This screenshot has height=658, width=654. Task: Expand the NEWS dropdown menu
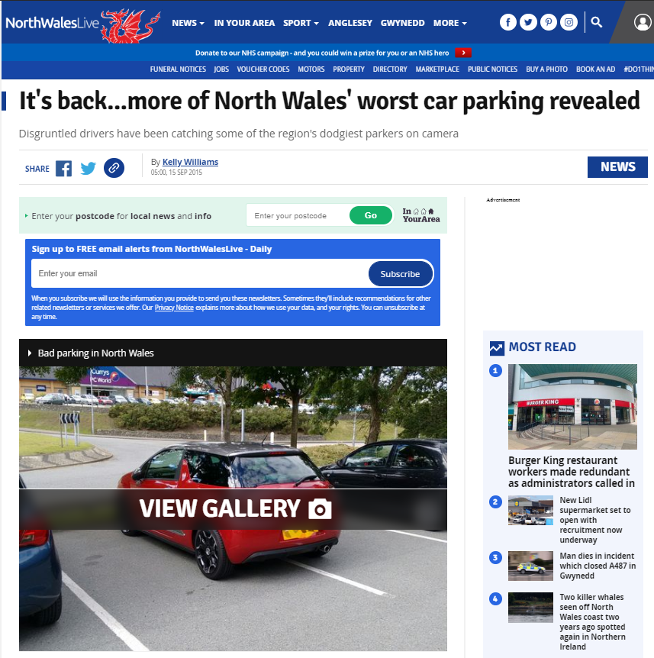click(188, 23)
